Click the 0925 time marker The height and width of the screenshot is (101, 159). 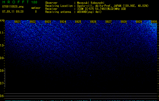[78, 21]
